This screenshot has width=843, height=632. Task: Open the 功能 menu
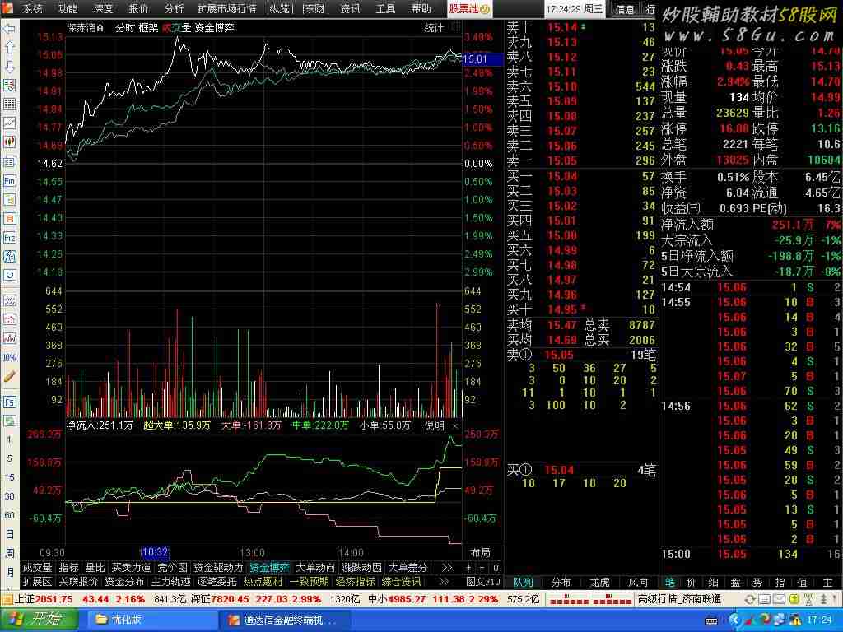pyautogui.click(x=68, y=8)
